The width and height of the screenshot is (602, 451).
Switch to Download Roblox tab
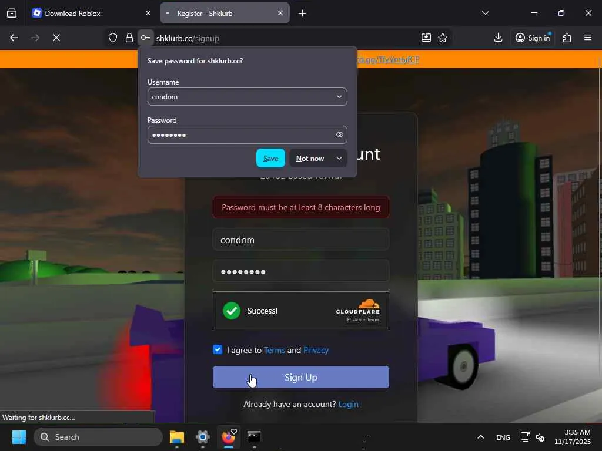click(x=91, y=13)
